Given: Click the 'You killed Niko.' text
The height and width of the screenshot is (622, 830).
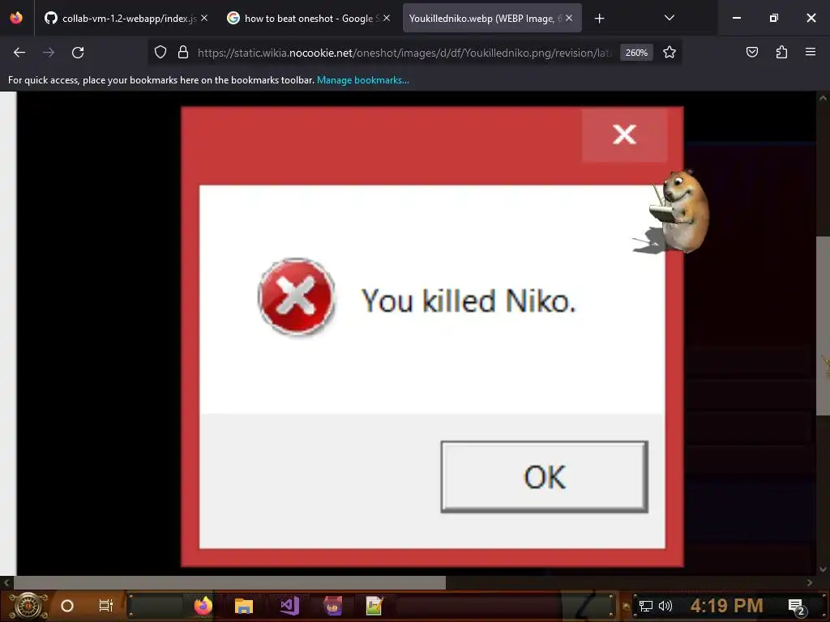Looking at the screenshot, I should 468,301.
